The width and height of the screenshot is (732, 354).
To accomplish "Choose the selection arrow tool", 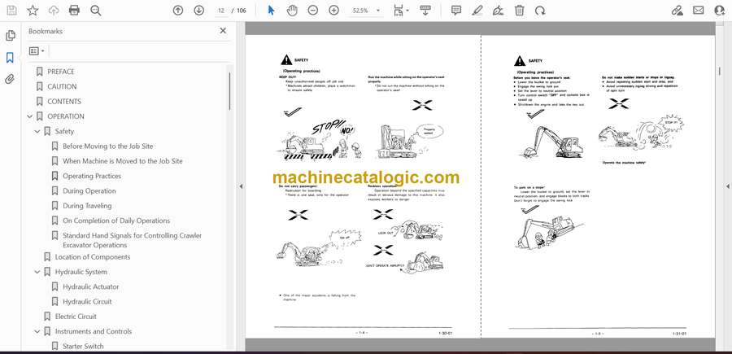I will tap(271, 11).
